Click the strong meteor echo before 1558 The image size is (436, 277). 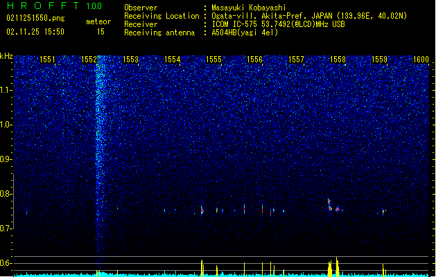pos(330,205)
